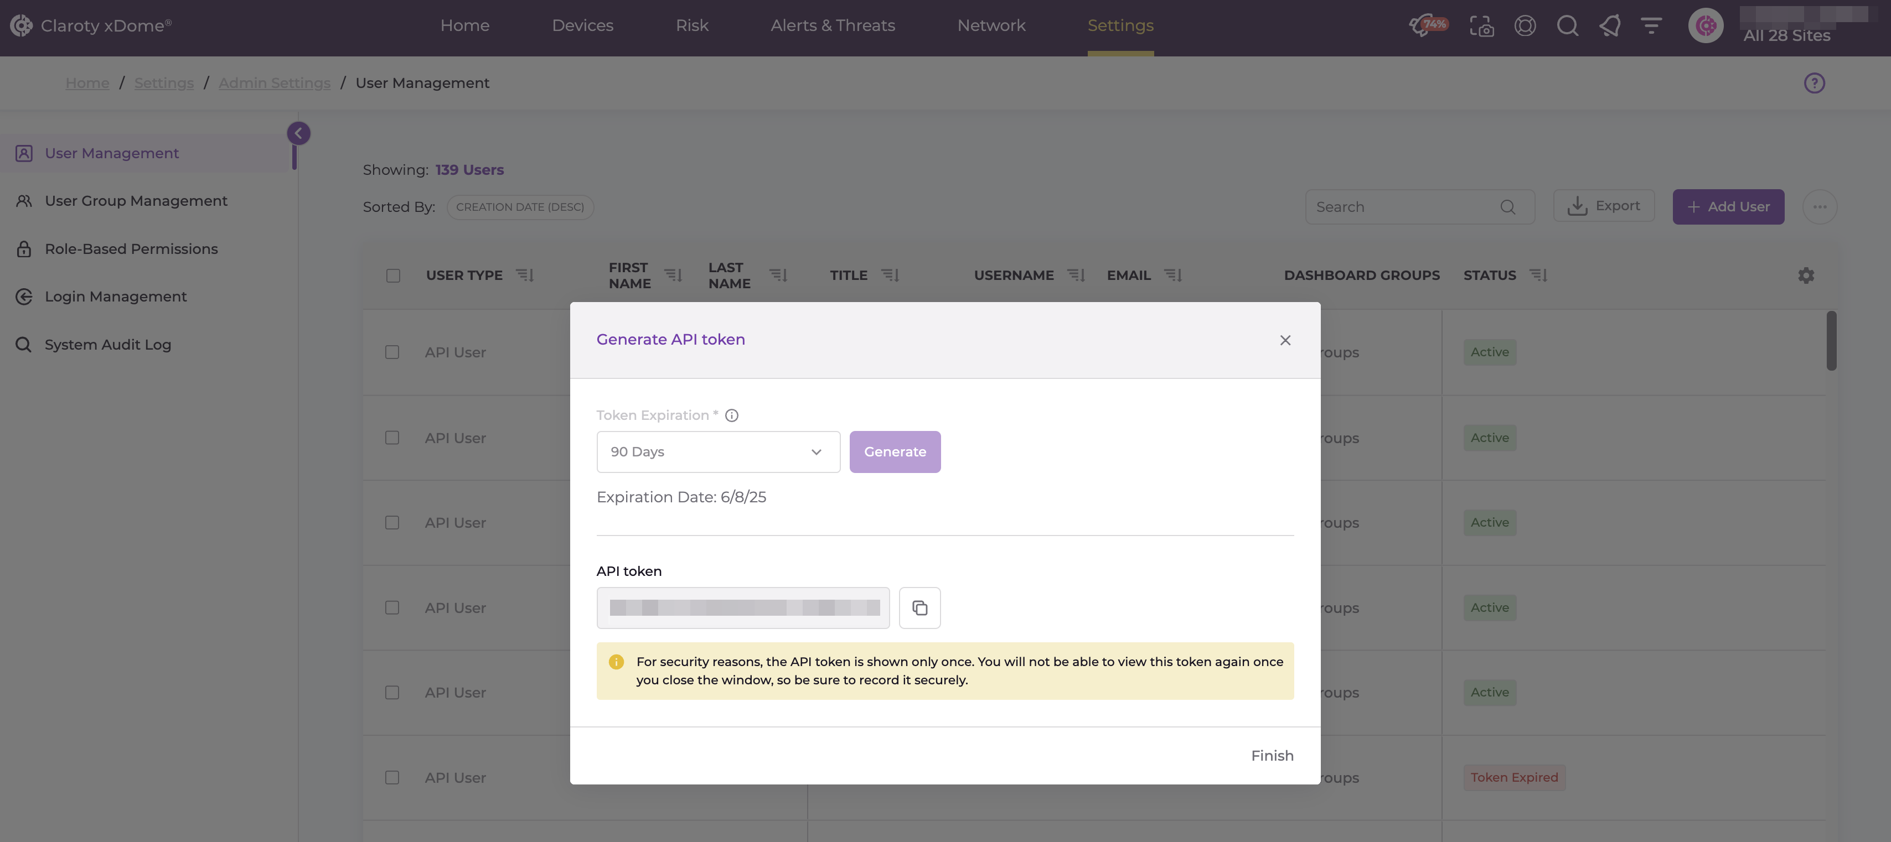1891x842 pixels.
Task: Click the Creation Date (Desc) sort chip
Action: pos(520,207)
